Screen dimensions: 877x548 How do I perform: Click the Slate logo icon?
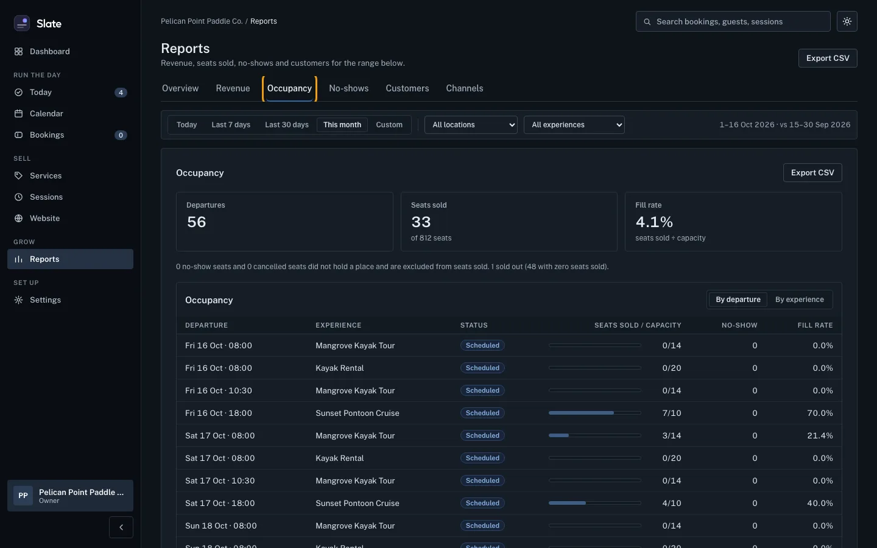tap(22, 23)
